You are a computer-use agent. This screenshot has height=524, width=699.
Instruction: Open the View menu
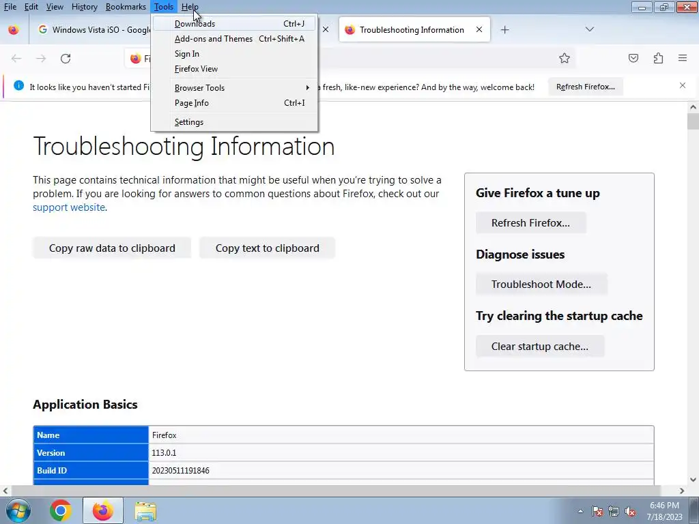point(55,7)
